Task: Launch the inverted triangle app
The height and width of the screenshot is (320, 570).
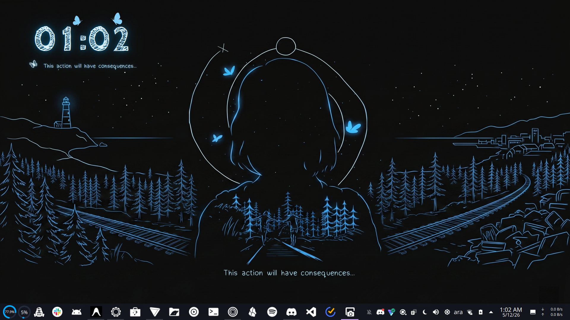Action: tap(155, 312)
